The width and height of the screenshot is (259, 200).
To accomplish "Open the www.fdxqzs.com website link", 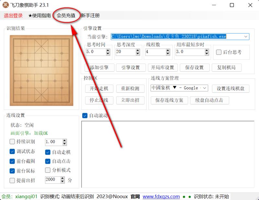I will (x=161, y=196).
